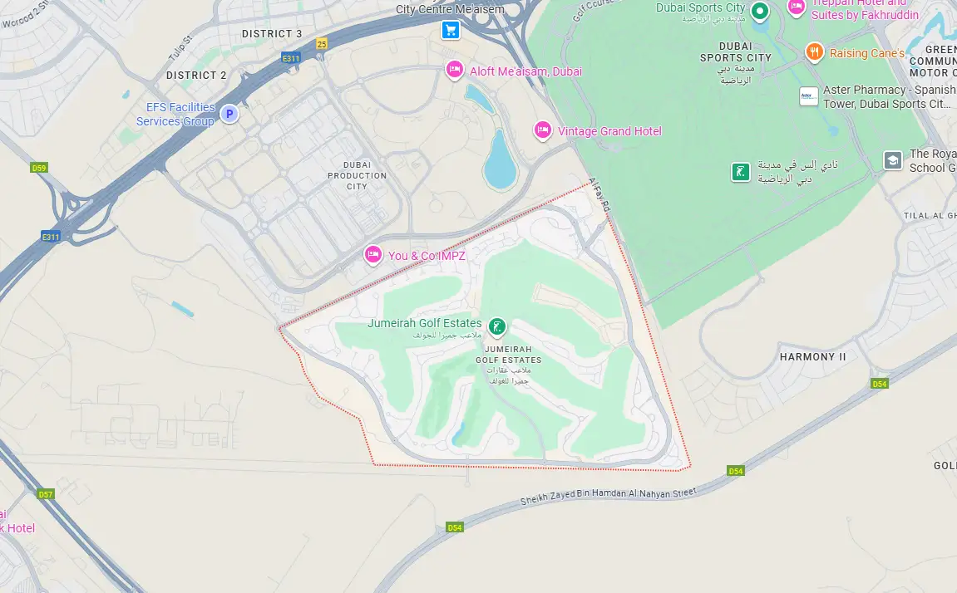Select the Treppan Hotel pink pin
This screenshot has width=957, height=593.
click(796, 7)
